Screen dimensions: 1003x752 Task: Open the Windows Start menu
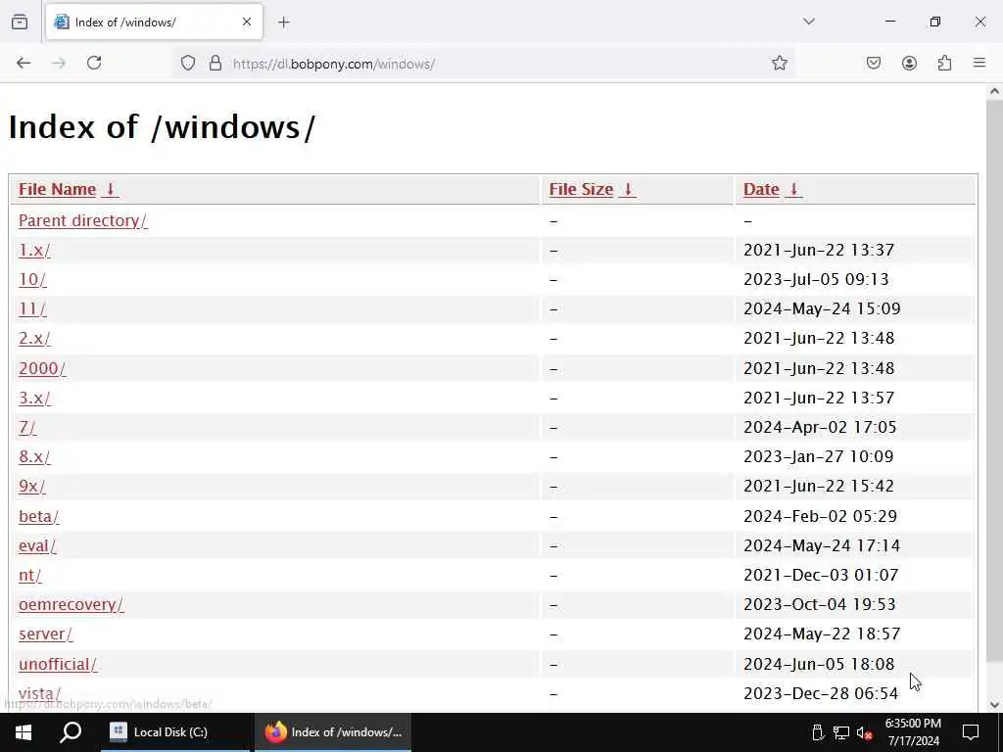pos(24,732)
